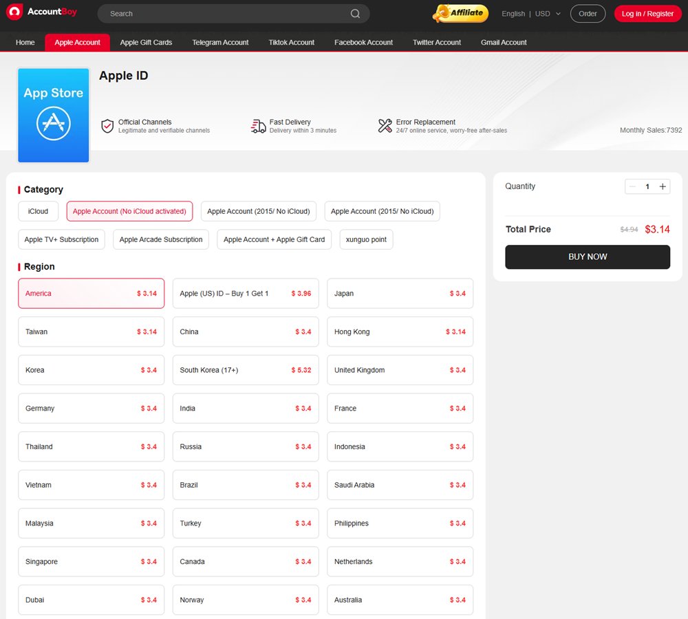Pick the Norway region
The image size is (688, 619).
coord(246,600)
